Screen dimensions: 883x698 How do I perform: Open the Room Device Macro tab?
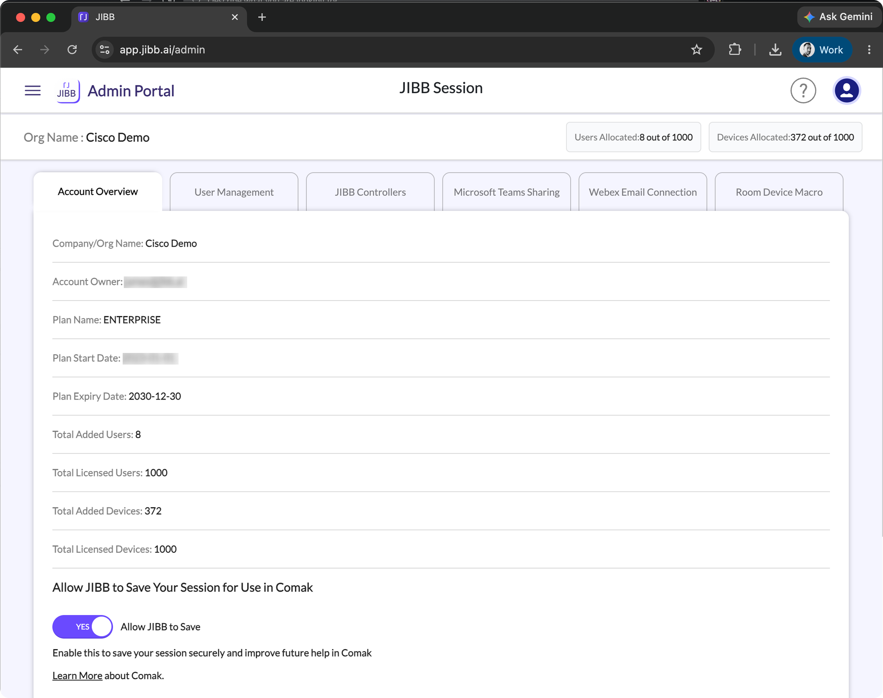pyautogui.click(x=779, y=192)
